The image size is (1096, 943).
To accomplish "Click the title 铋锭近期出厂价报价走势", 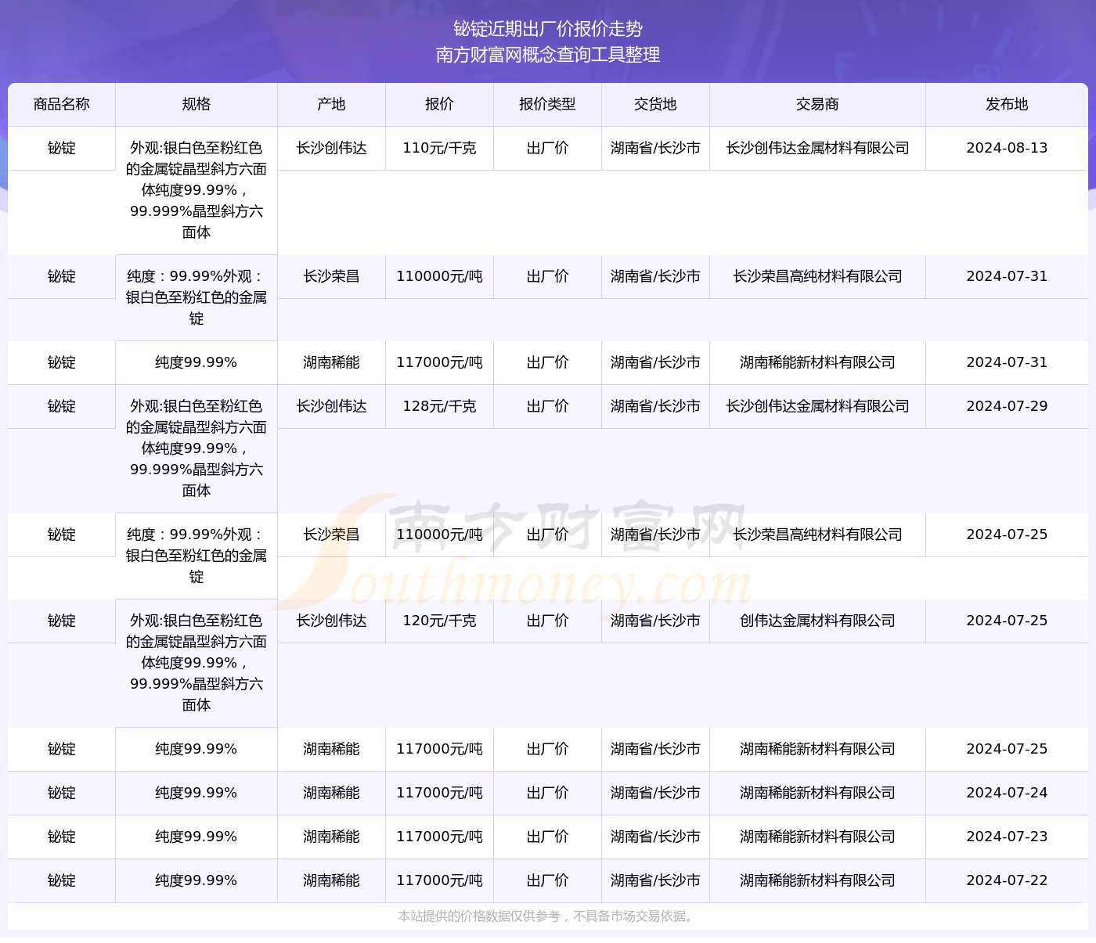I will pos(548,29).
